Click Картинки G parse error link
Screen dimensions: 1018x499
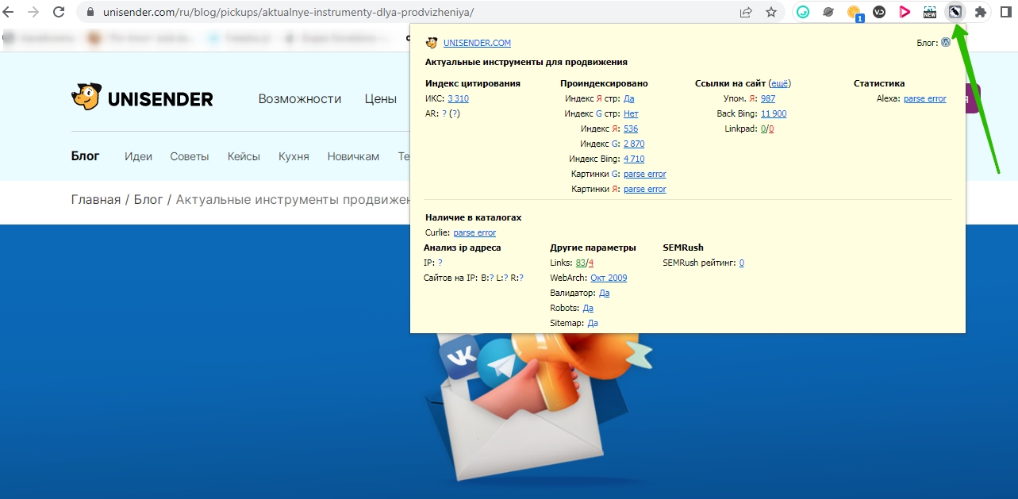coord(645,174)
